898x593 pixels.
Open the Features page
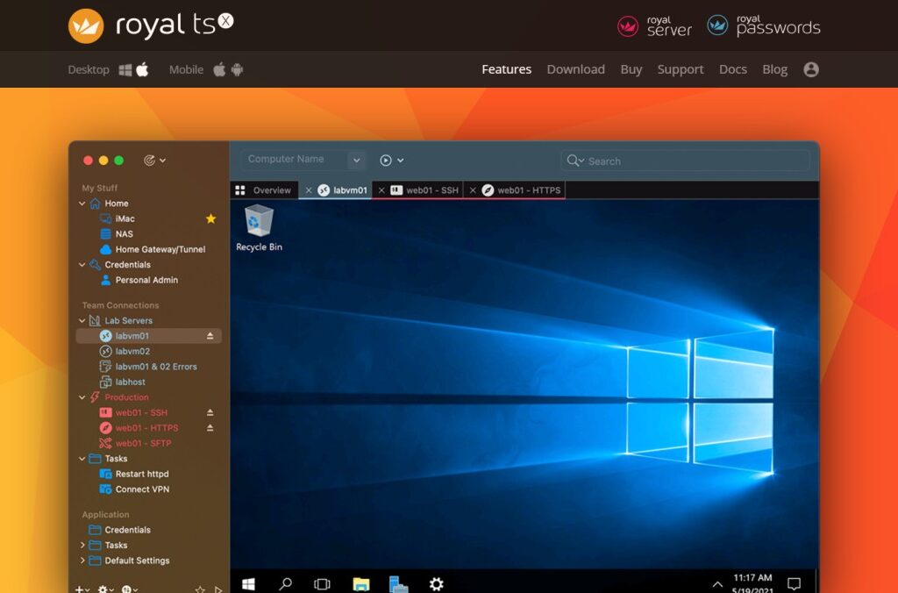click(506, 69)
